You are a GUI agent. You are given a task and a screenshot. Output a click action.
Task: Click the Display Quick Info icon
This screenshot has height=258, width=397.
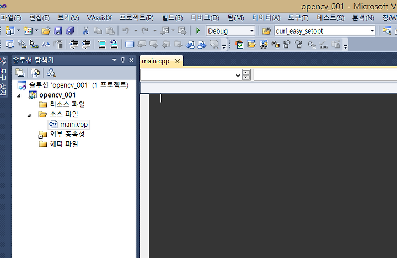pos(34,45)
